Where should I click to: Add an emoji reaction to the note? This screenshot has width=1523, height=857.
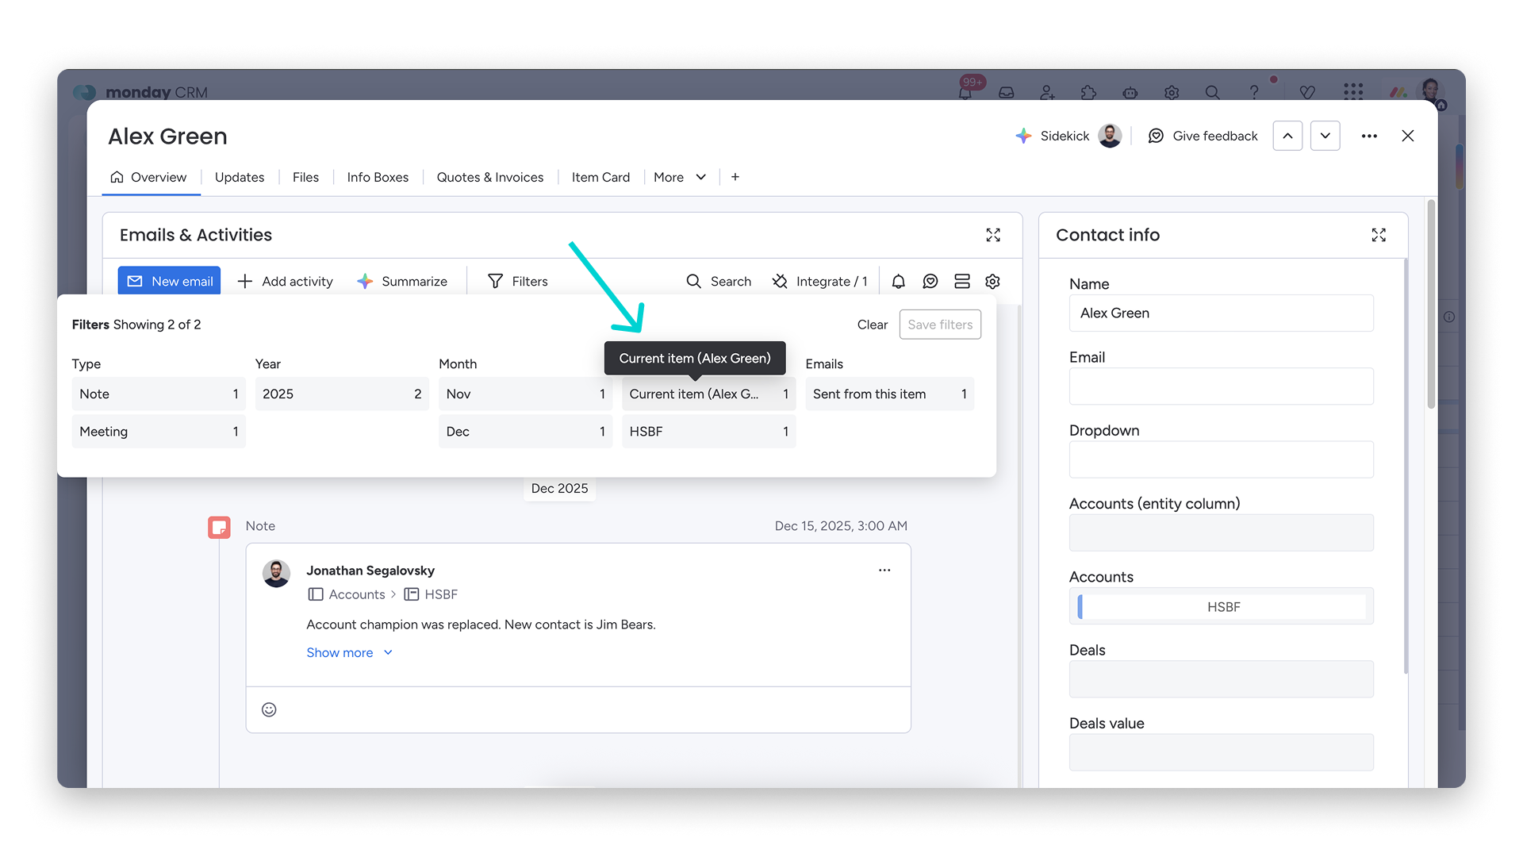269,709
